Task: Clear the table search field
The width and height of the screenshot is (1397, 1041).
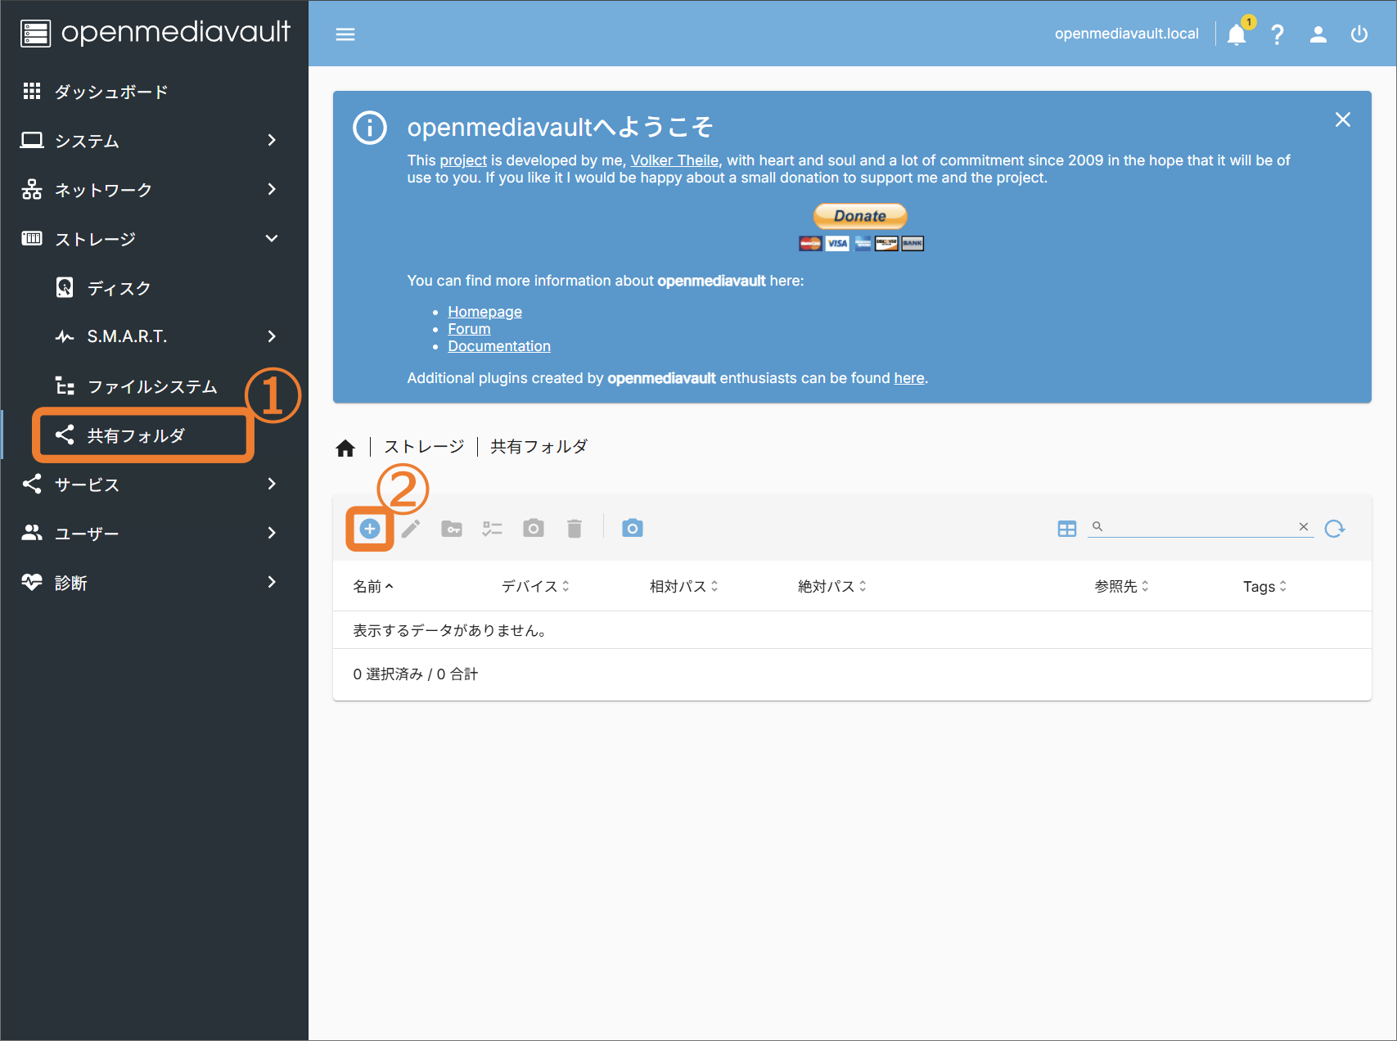Action: pos(1304,527)
